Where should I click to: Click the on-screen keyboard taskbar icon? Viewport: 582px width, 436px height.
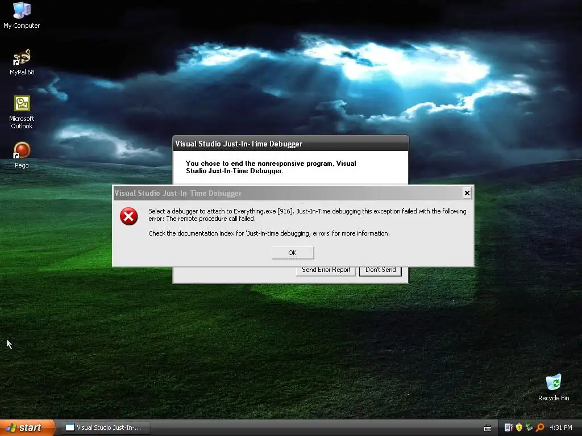click(x=488, y=428)
